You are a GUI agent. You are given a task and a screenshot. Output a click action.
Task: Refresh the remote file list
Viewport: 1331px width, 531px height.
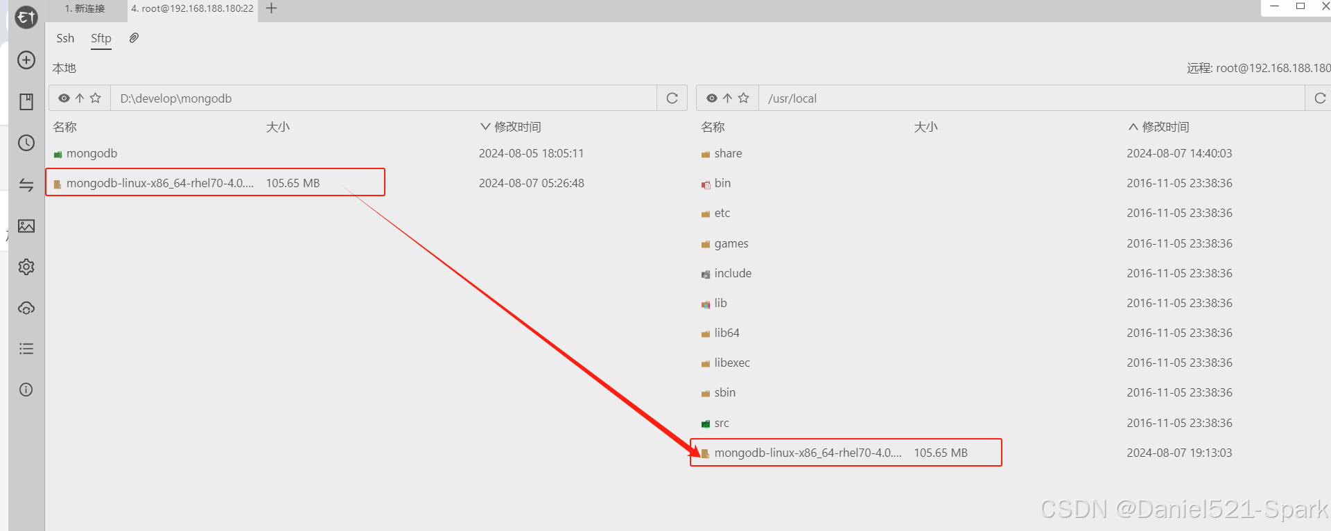(1320, 98)
